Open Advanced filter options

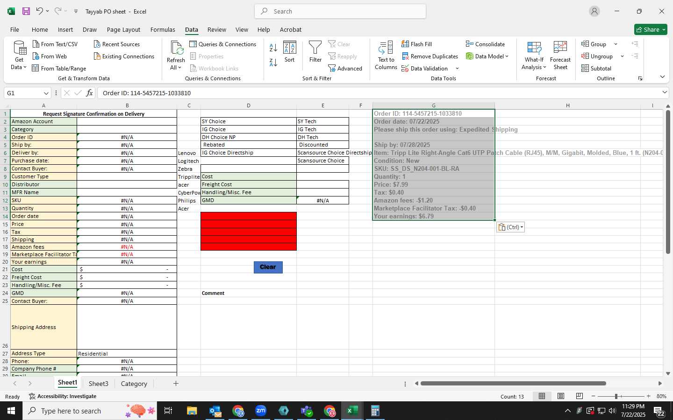click(345, 68)
